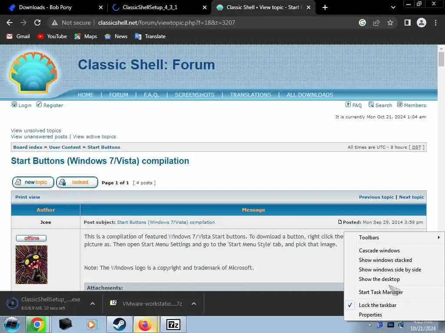Open View active topics
Viewport: 445px width, 333px height.
(94, 137)
